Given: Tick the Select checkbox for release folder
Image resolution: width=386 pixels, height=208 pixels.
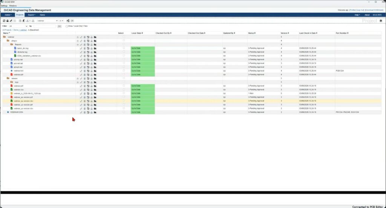Looking at the screenshot, I should (124, 78).
